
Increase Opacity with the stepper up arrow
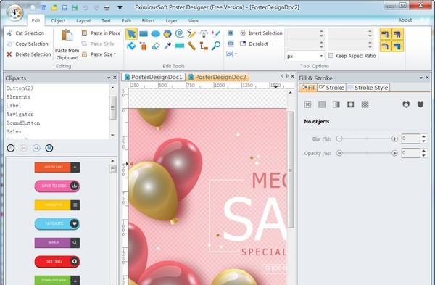tap(423, 151)
